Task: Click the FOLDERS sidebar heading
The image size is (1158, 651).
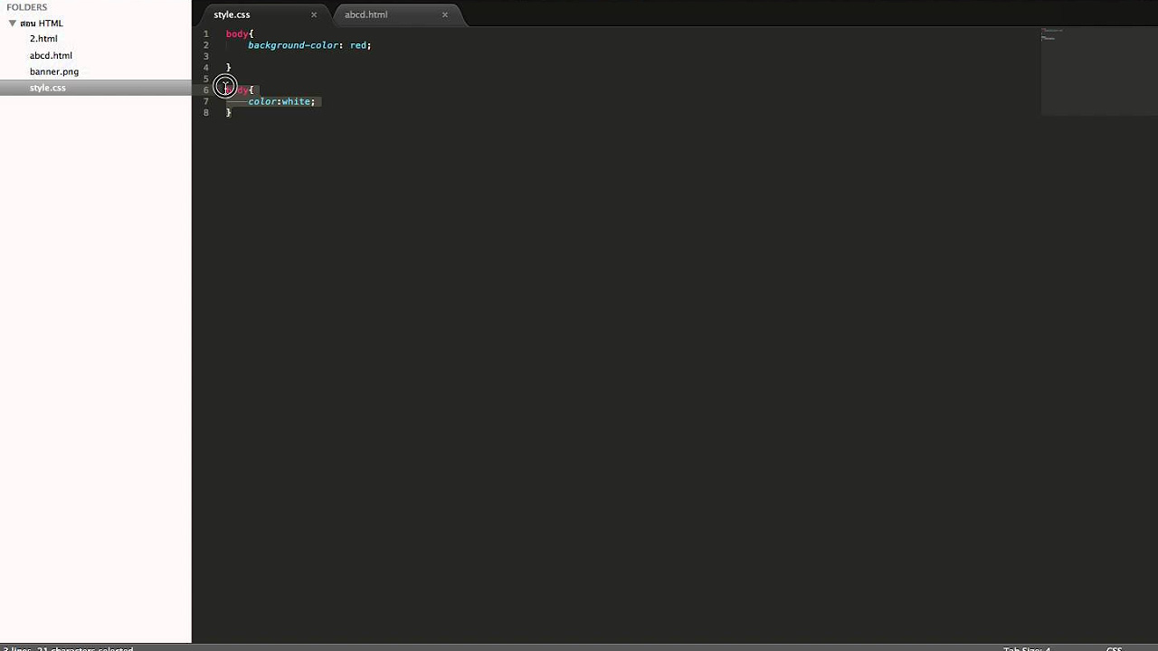Action: point(26,7)
